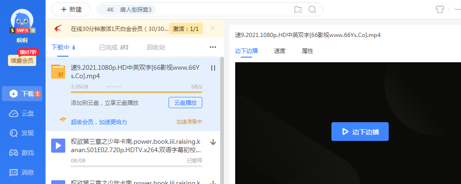Click the 新建 new task button
Viewport: 461px width, 184px height.
click(71, 9)
